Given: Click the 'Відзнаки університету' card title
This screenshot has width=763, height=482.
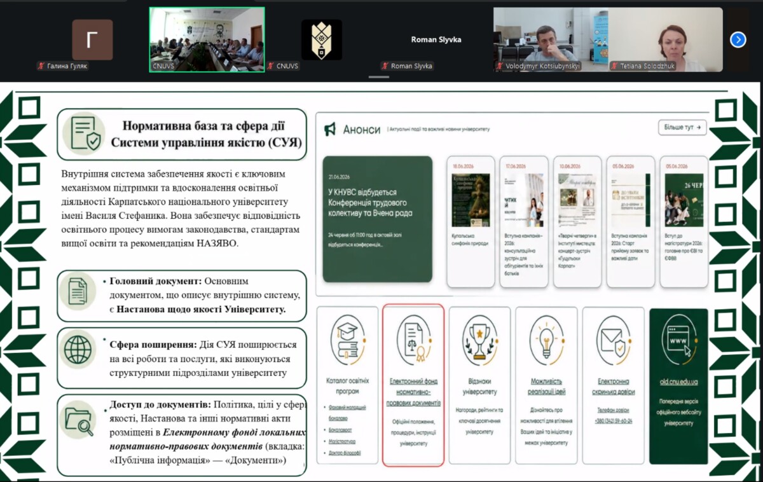Looking at the screenshot, I should 479,386.
